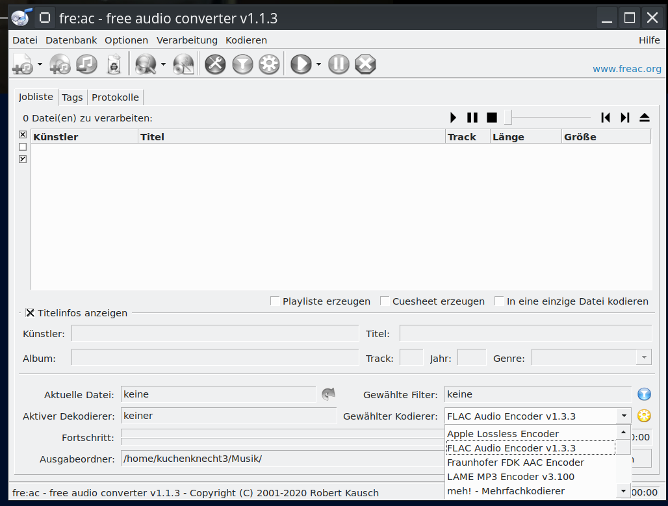Open the Optionen menu
Image resolution: width=668 pixels, height=506 pixels.
click(127, 40)
